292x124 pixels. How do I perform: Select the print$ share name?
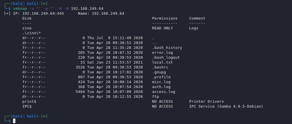pyautogui.click(x=29, y=102)
